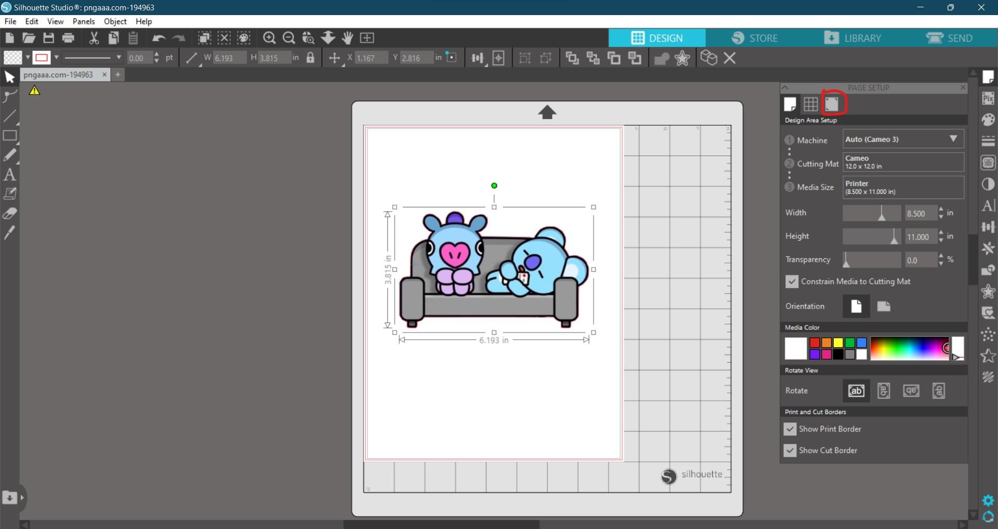This screenshot has width=998, height=529.
Task: Open the Cutting Mat selector
Action: (903, 162)
